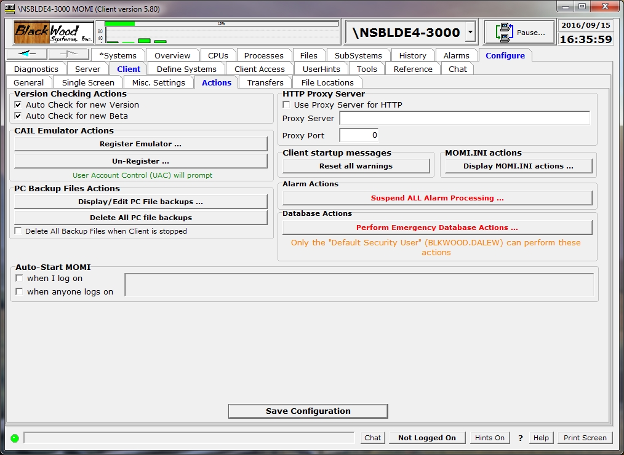Screen dimensions: 624x455
Task: Open the Alarms tab
Action: click(x=456, y=55)
